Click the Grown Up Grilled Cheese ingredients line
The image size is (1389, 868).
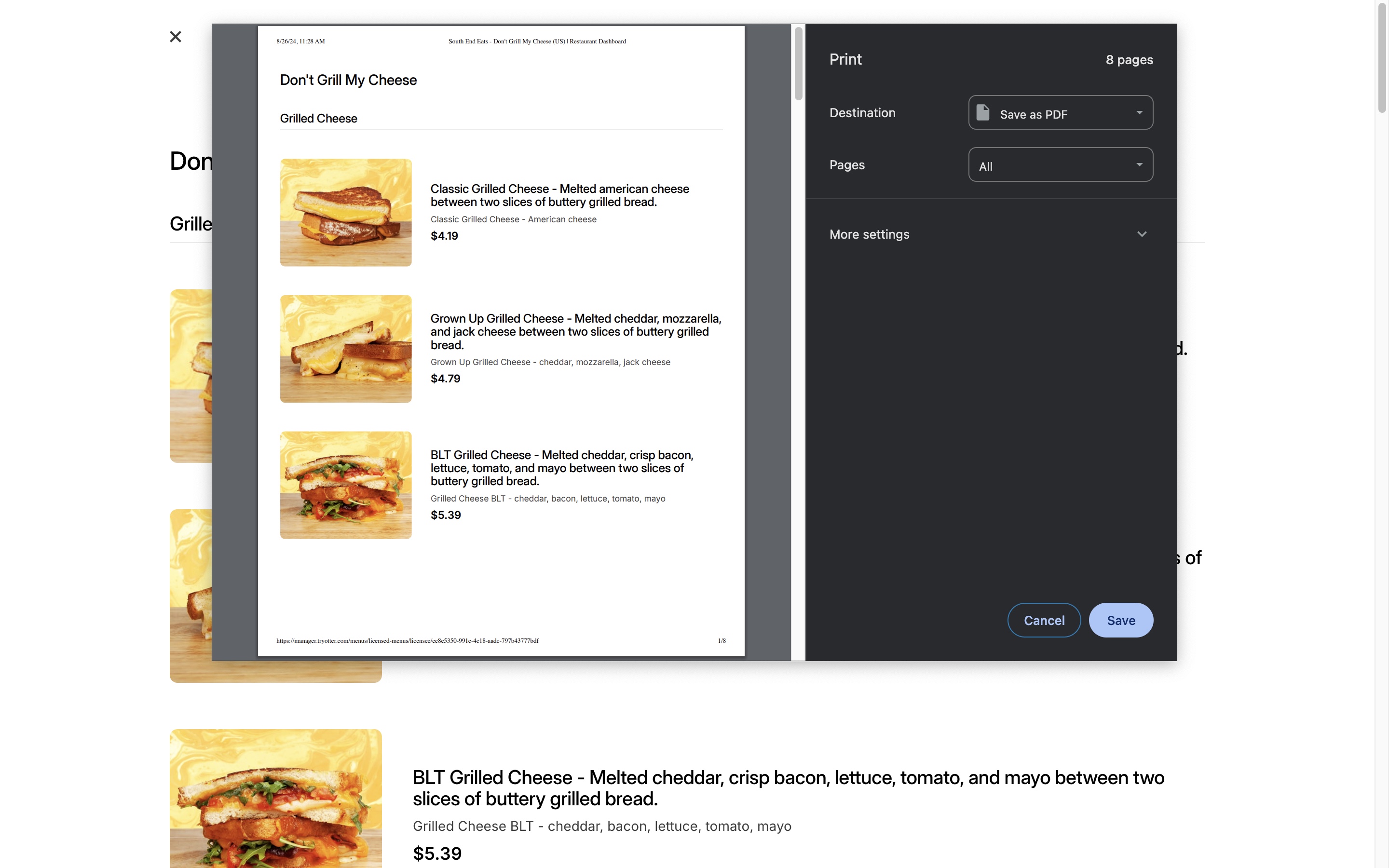[550, 362]
